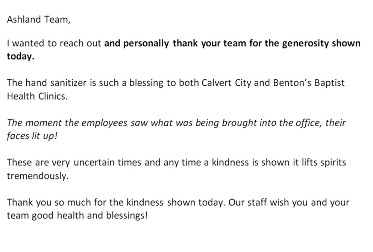The image size is (373, 252).
Task: Click the greeting 'Ashland Team,'
Action: click(x=38, y=20)
